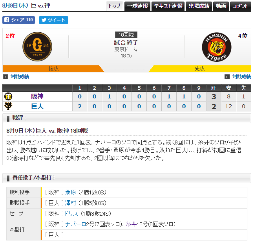Image resolution: width=254 pixels, height=244 pixels.
Task: Click the Twitter ツイート button
Action: click(53, 20)
